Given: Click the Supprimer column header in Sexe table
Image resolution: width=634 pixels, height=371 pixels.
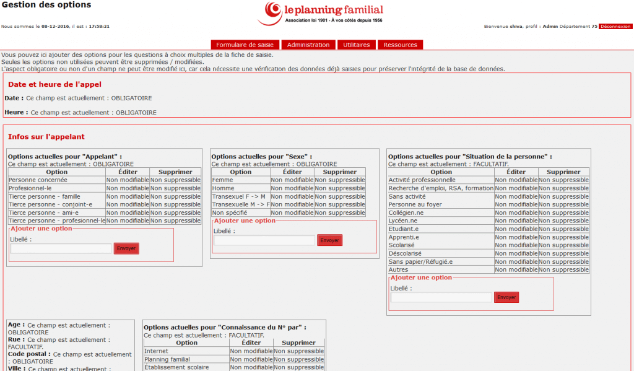Looking at the screenshot, I should tap(340, 172).
